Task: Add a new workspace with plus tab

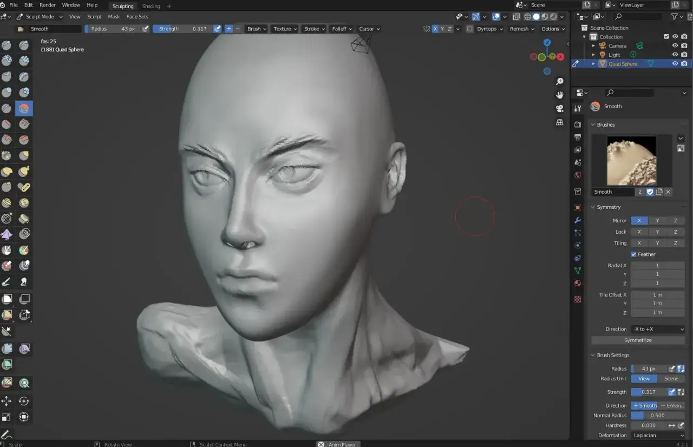Action: (x=169, y=6)
